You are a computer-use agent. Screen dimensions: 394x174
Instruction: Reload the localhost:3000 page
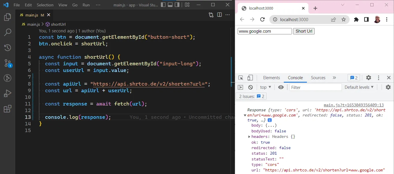coord(262,19)
